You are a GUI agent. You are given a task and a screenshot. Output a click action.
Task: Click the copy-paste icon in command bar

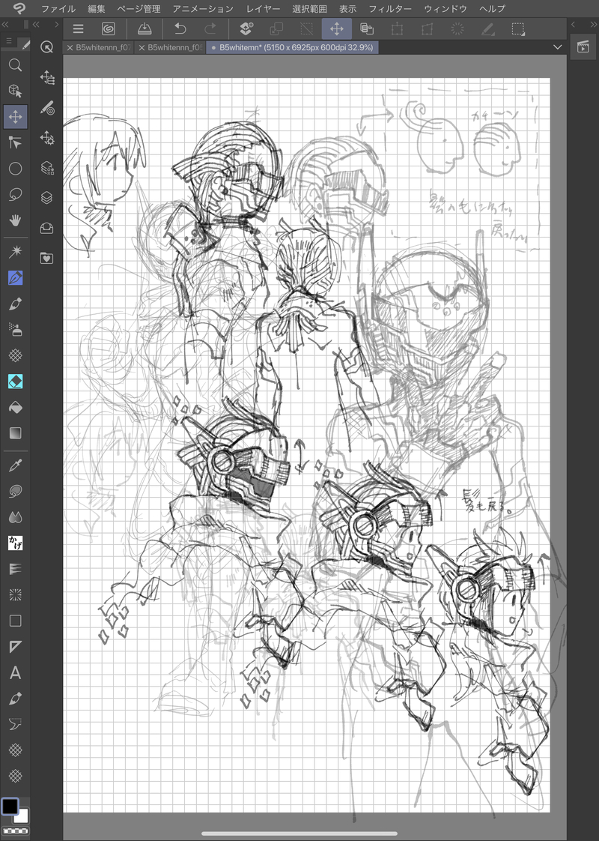pyautogui.click(x=367, y=28)
